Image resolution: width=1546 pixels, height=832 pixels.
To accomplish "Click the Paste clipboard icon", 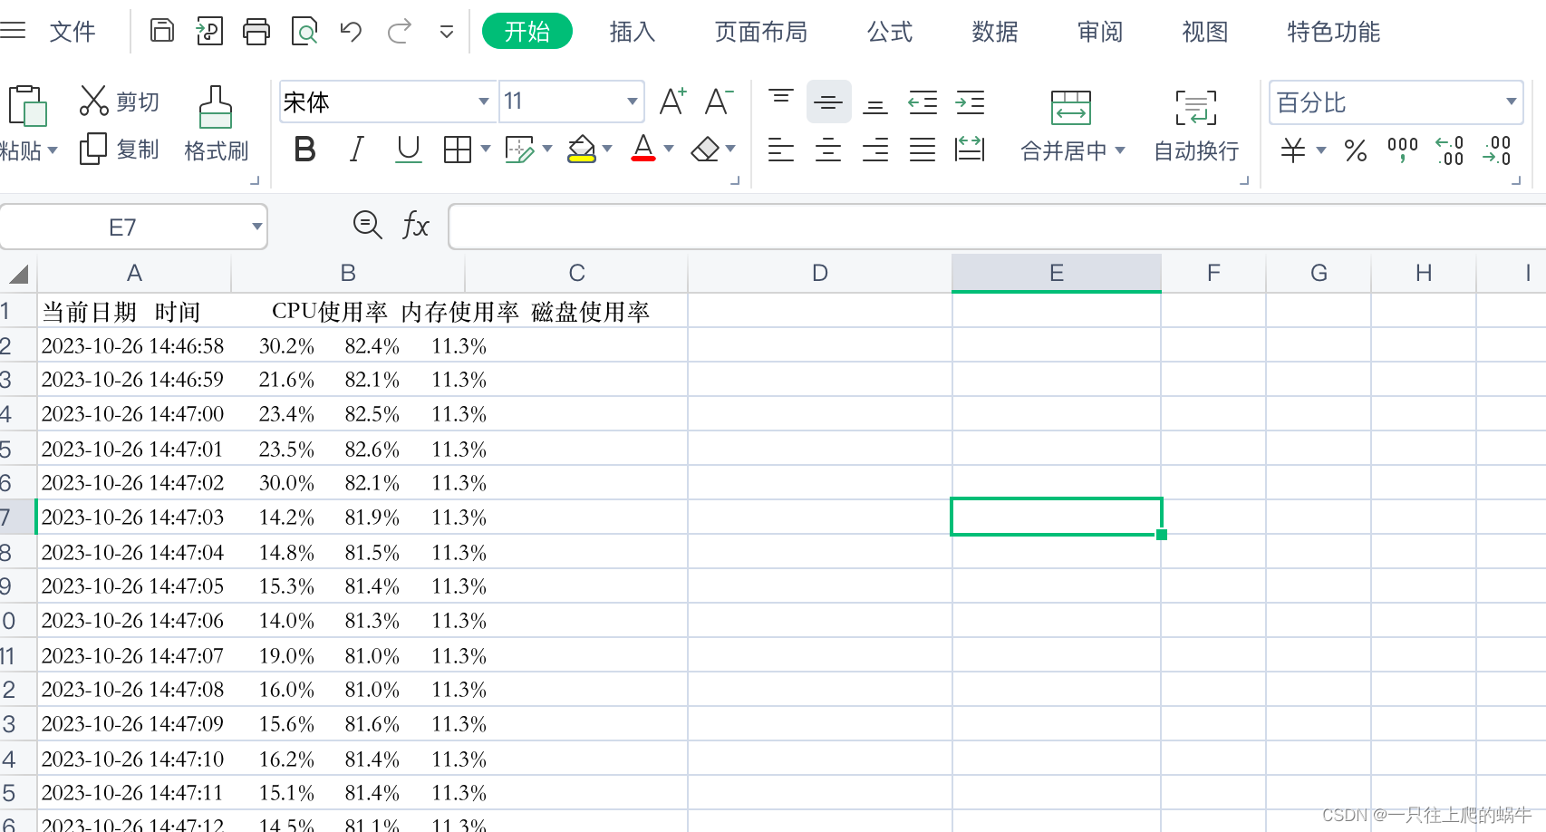I will coord(27,105).
